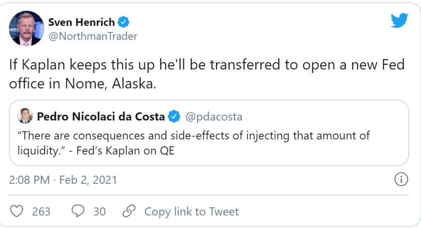Click the 30 replies count
The width and height of the screenshot is (421, 229).
(99, 211)
